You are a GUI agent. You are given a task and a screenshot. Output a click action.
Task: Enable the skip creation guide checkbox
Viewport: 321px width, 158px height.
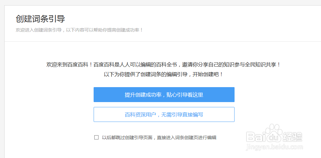pos(96,138)
